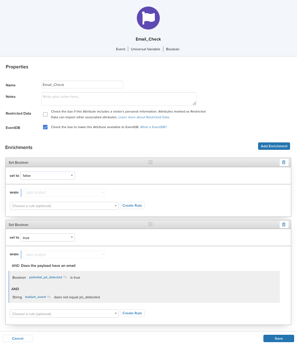Open the 'set to false' dropdown
The image size is (297, 345).
point(48,176)
